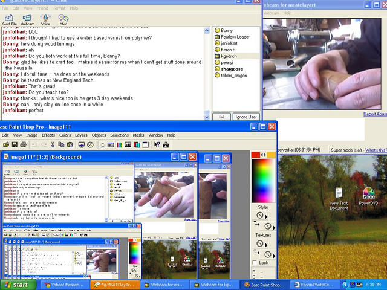Open the Masks menu
Screen dimensions: 387x290
coord(138,135)
